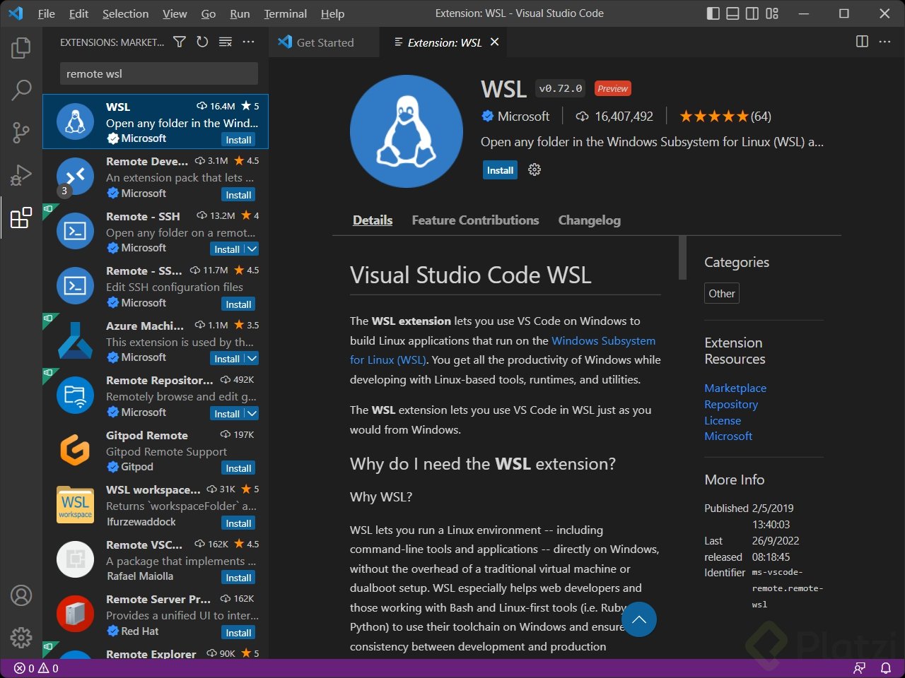The width and height of the screenshot is (905, 678).
Task: Click the feedback icon in status bar
Action: tap(860, 668)
